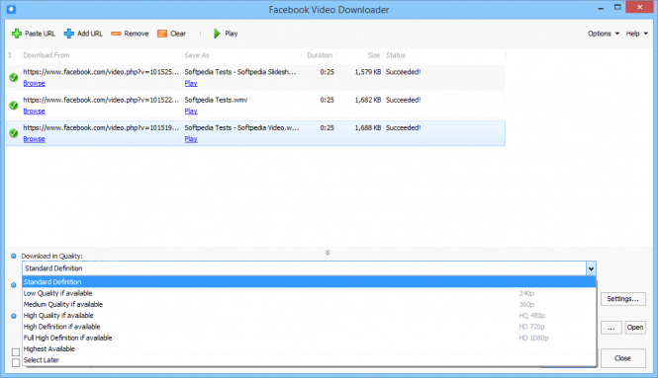658x378 pixels.
Task: Click Play link for Softpedia Slidesh... video
Action: coord(191,83)
